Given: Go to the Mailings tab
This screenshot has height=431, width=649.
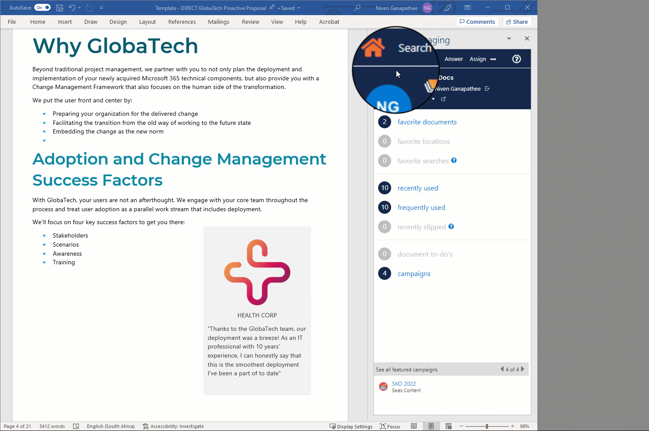Looking at the screenshot, I should tap(218, 22).
